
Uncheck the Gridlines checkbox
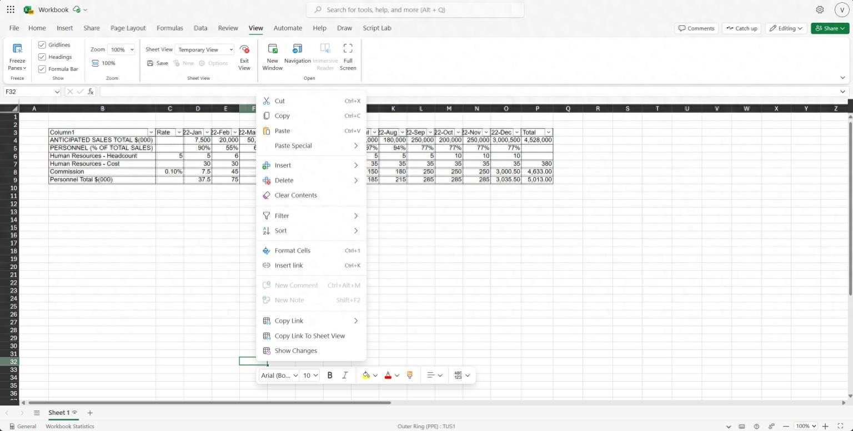click(x=42, y=45)
